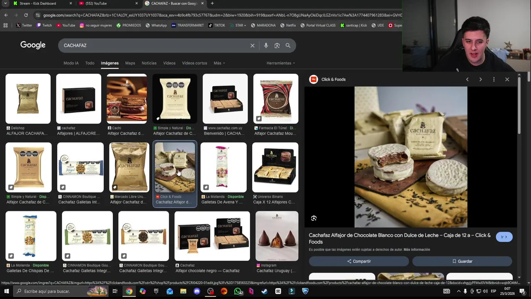The image size is (531, 299).
Task: Open preview panel more options menu
Action: 494,79
